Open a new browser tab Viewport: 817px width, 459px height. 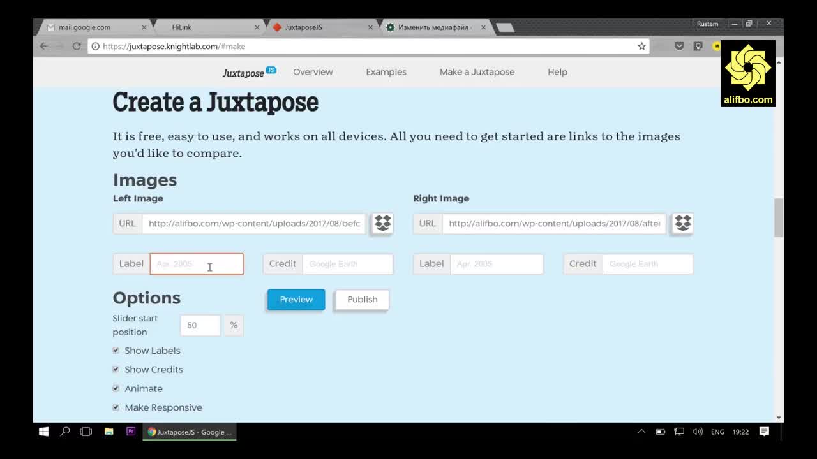tap(505, 27)
